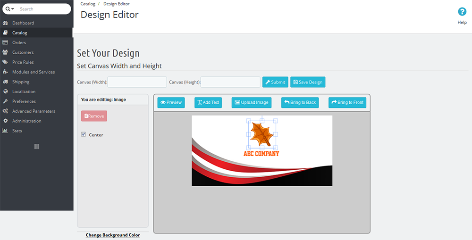Click the Customers people icon
472x240 pixels.
coord(5,52)
